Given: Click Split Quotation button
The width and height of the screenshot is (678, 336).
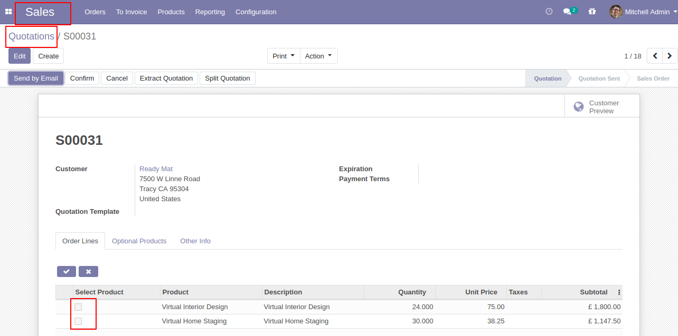Looking at the screenshot, I should [x=228, y=78].
